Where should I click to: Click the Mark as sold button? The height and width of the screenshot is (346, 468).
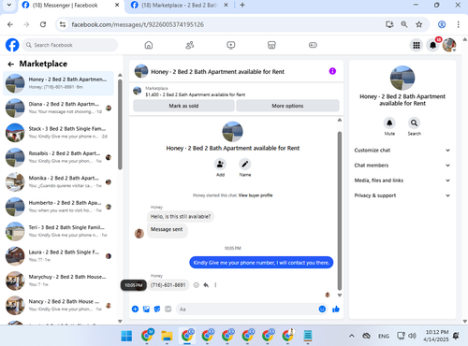click(x=183, y=106)
